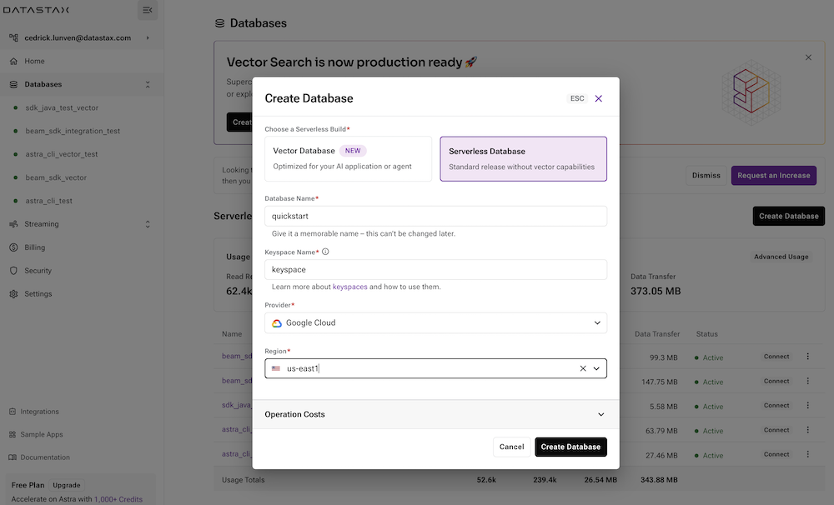Open the three-dot menu for the 147.75 MB row
This screenshot has height=505, width=834.
click(807, 381)
